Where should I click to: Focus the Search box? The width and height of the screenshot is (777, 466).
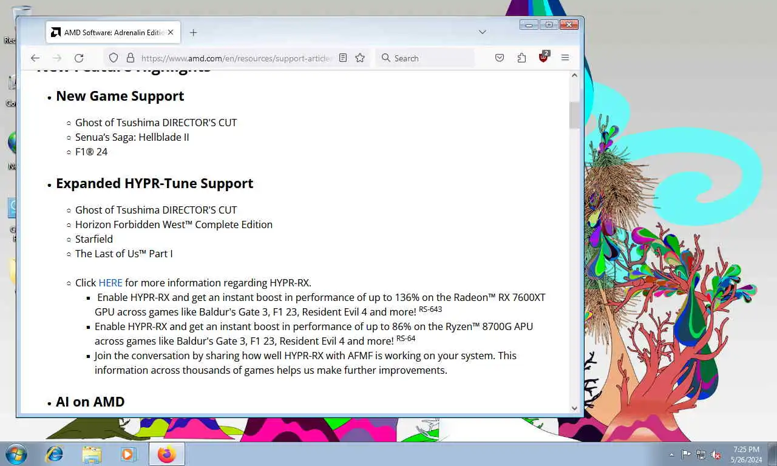tap(425, 58)
